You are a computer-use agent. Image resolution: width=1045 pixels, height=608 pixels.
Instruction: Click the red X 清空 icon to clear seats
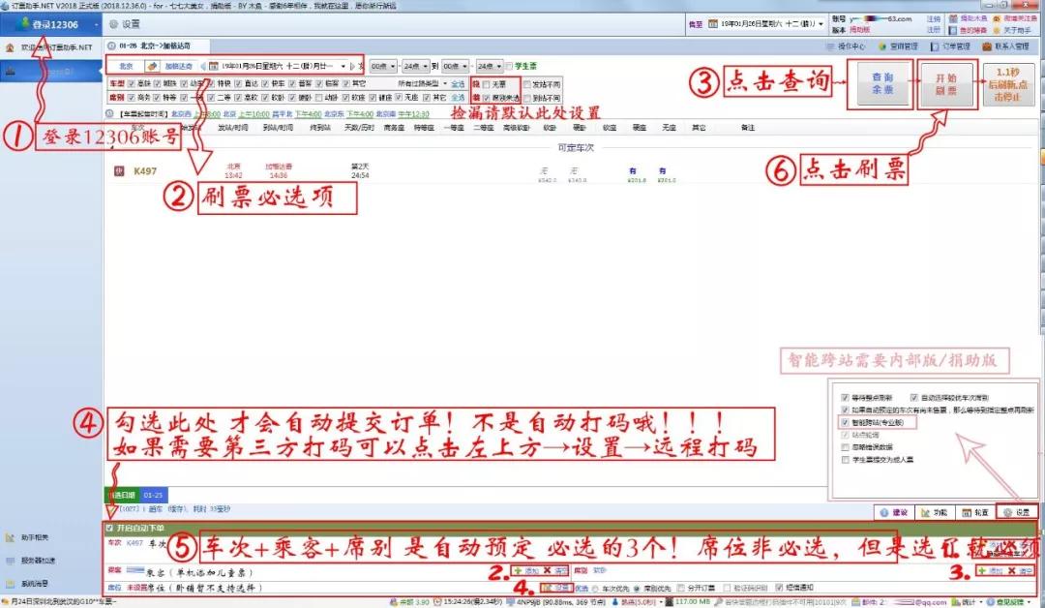pos(1011,570)
